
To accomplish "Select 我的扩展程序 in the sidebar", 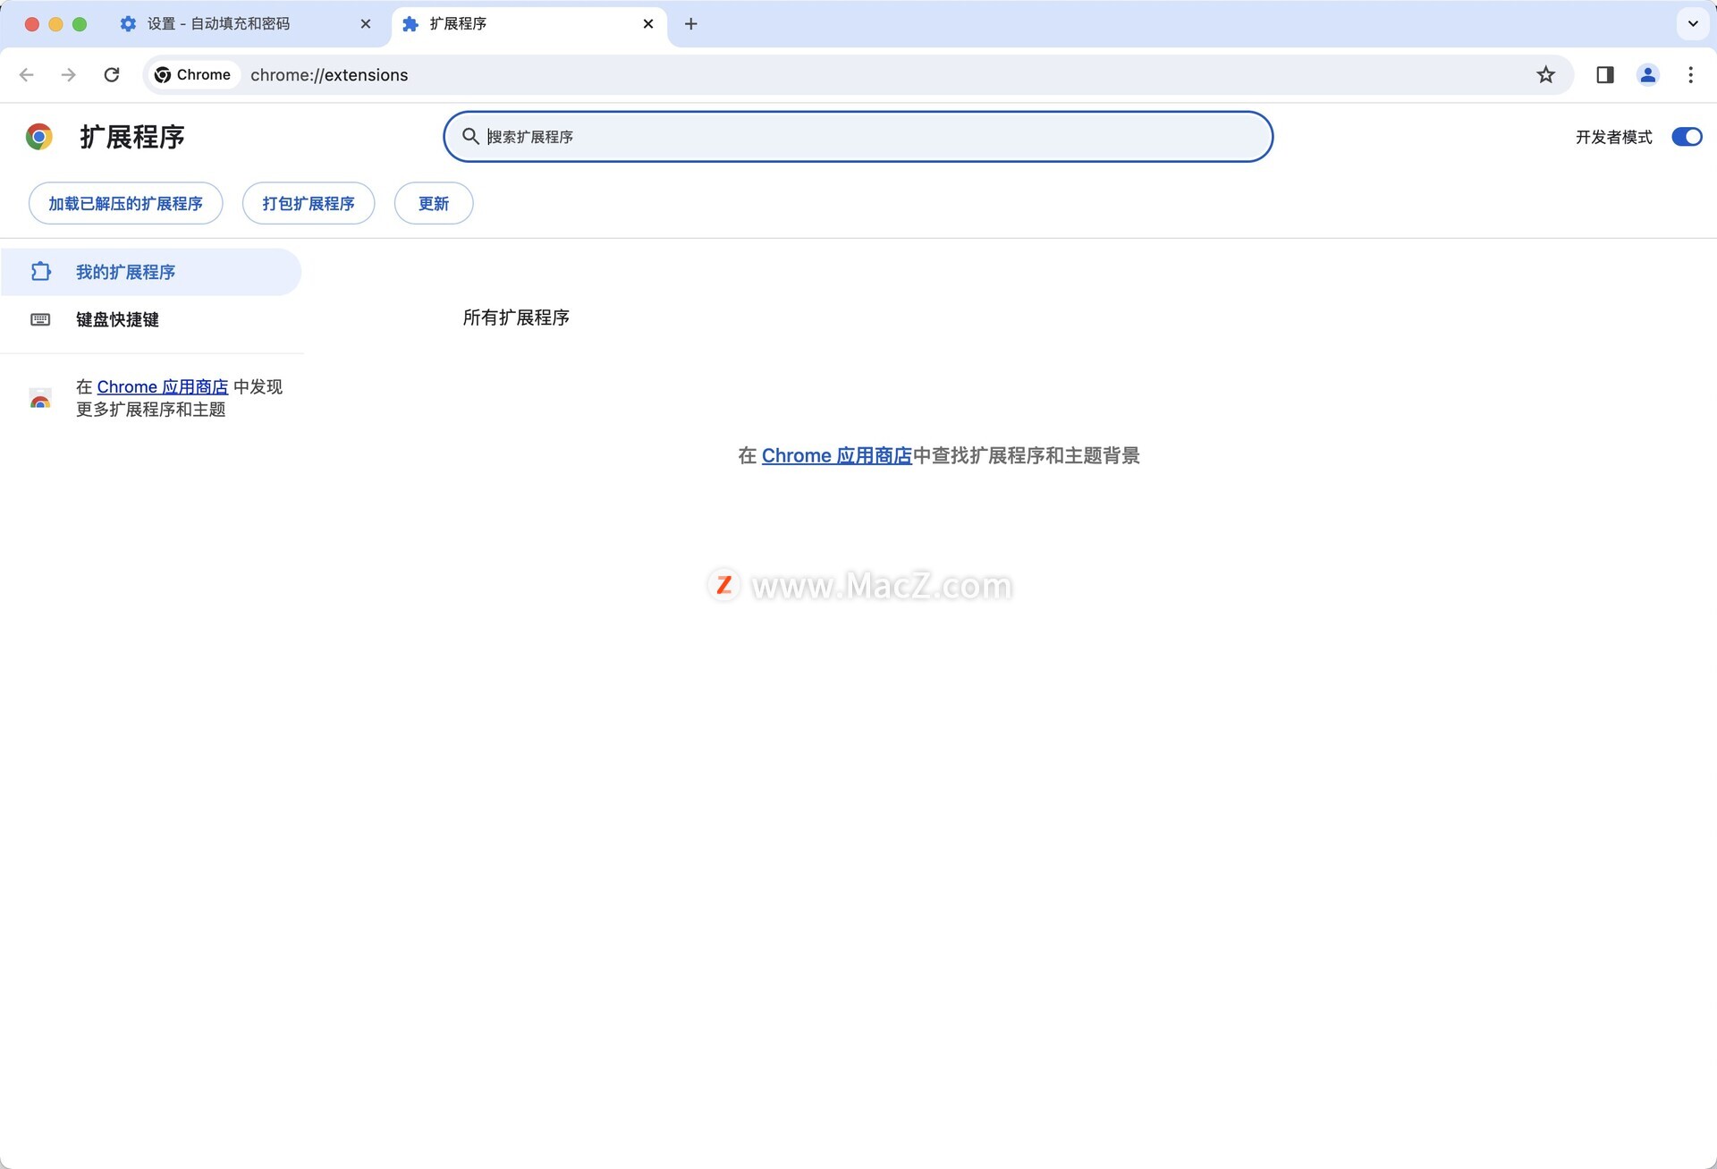I will click(x=151, y=272).
